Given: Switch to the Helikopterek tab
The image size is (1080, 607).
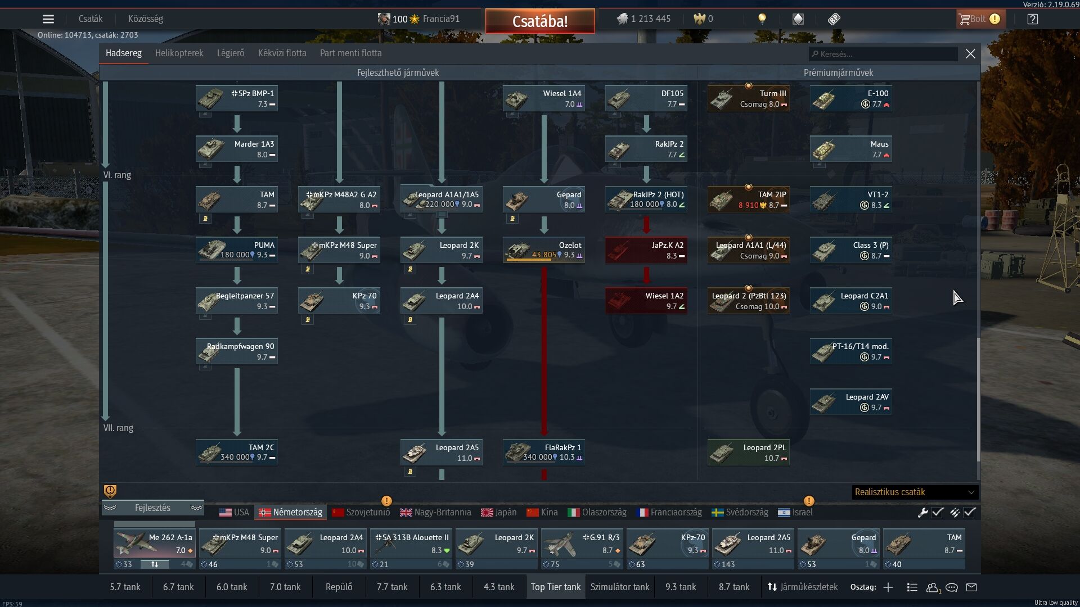Looking at the screenshot, I should [179, 53].
